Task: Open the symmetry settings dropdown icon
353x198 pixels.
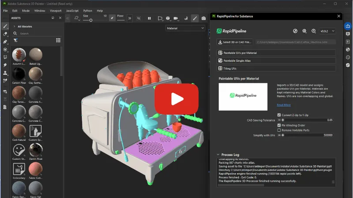Action: 77,18
